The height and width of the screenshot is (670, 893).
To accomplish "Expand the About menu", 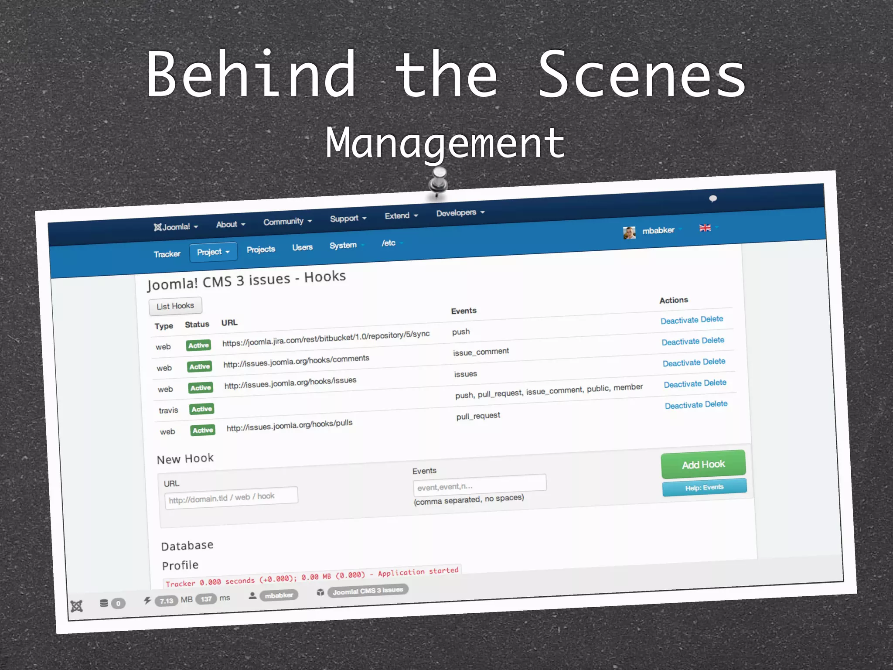I will point(231,224).
